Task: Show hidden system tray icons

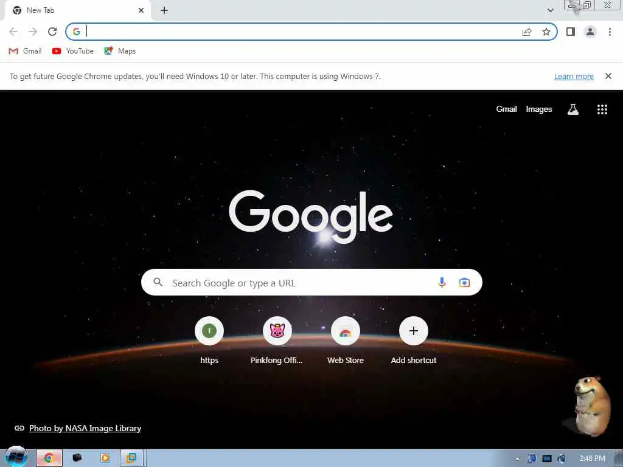Action: tap(517, 459)
